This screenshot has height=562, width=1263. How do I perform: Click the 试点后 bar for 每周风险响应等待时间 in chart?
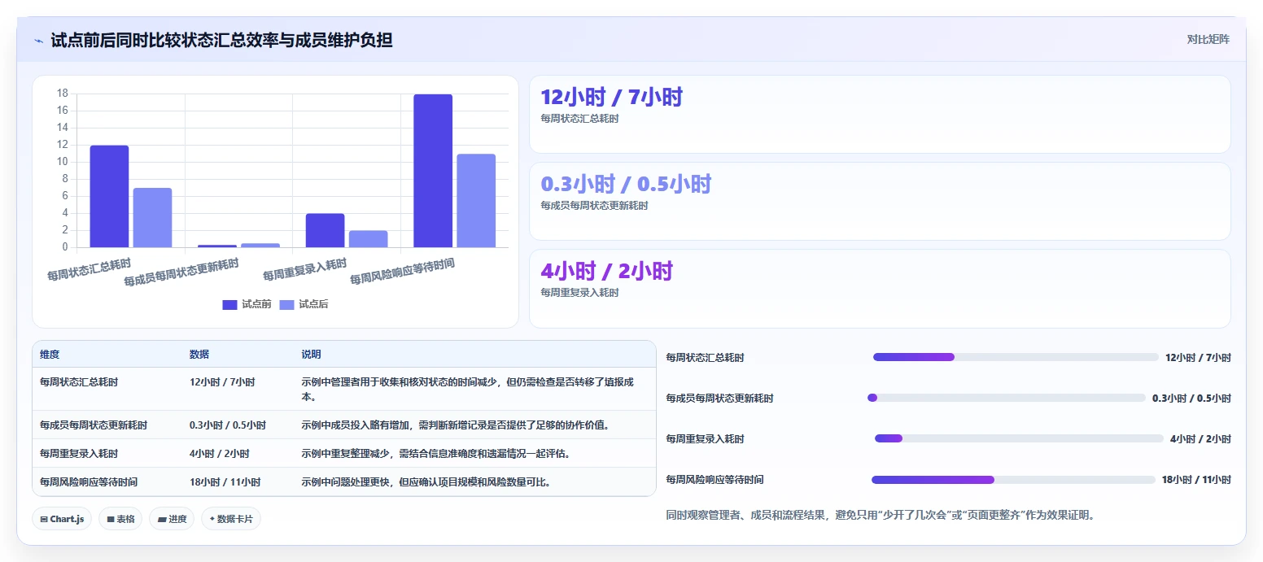(476, 201)
